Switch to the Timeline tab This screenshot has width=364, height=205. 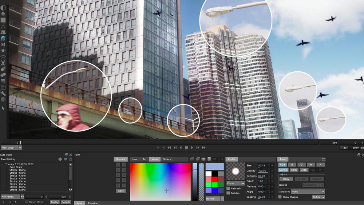92,203
